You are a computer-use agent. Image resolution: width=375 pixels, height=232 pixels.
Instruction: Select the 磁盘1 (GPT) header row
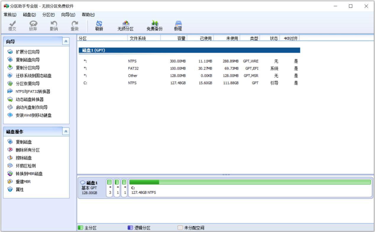[x=190, y=50]
